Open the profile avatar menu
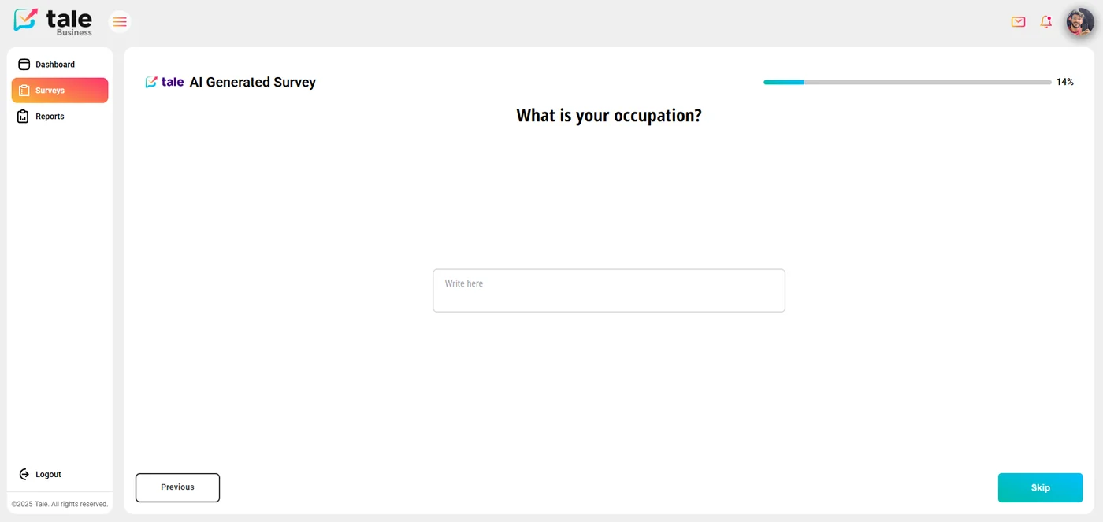The height and width of the screenshot is (522, 1103). (x=1079, y=21)
